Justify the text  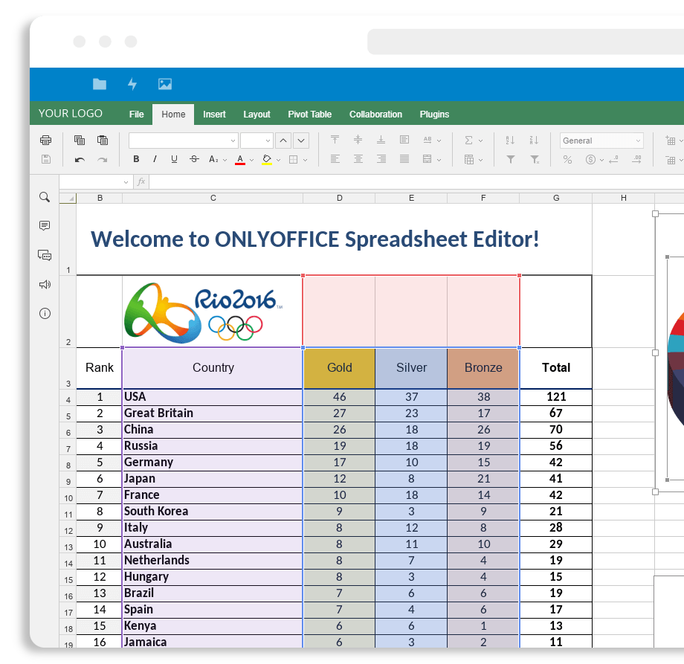(x=404, y=159)
